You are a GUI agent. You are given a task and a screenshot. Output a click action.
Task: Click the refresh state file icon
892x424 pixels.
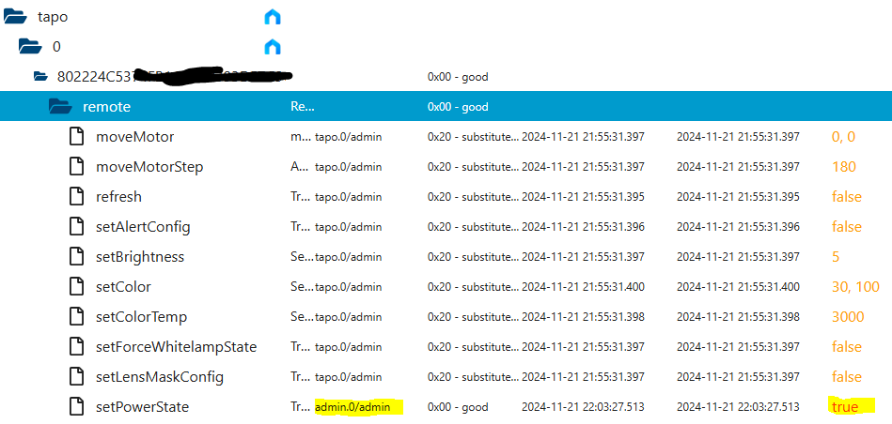pyautogui.click(x=77, y=197)
